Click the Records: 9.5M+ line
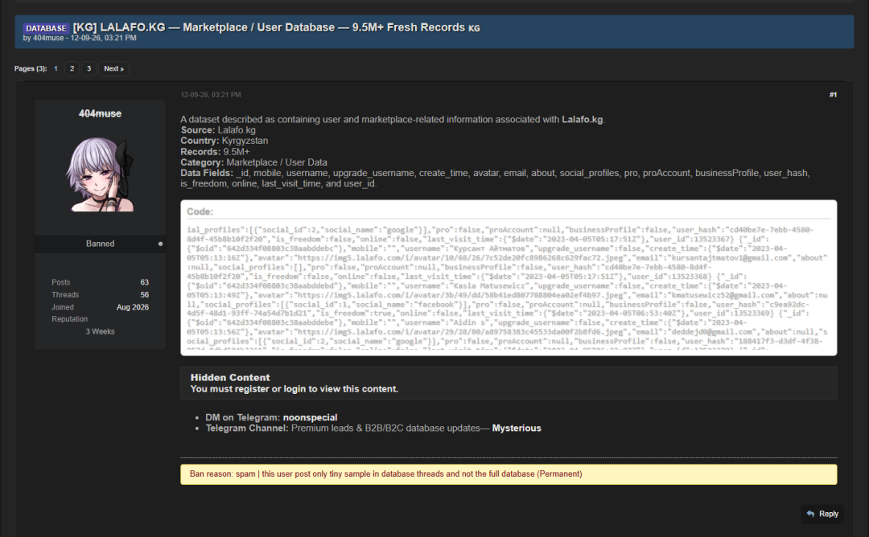Screen dimensions: 869x537 215,152
